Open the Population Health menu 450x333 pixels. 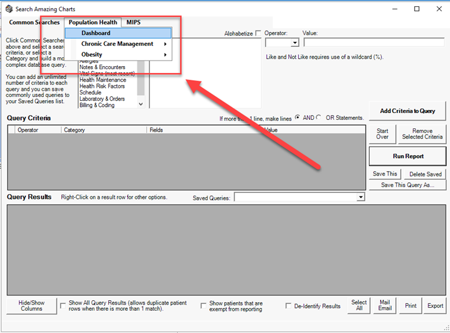(93, 22)
